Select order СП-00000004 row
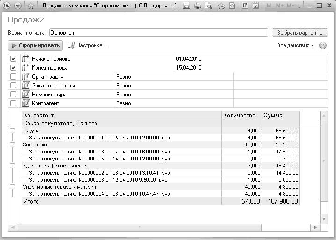 [x=161, y=194]
